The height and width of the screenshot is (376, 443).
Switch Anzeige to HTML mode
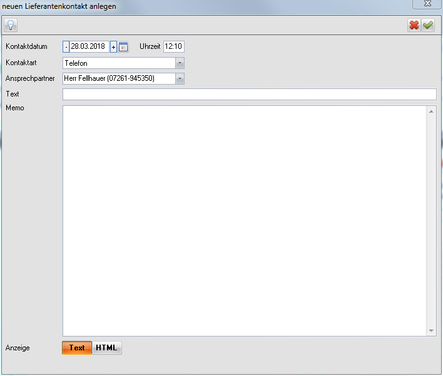107,348
